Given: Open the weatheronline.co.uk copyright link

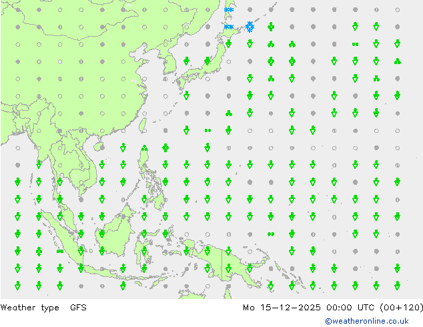Looking at the screenshot, I should pos(366,321).
